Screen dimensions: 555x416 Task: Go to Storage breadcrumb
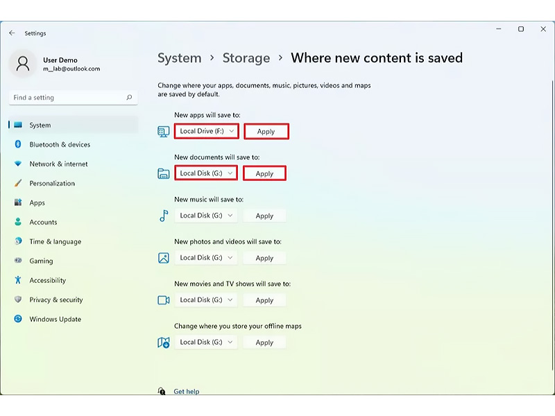click(x=246, y=58)
